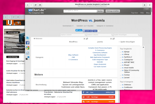Open the Code Integration Type link
The image size is (155, 104).
100,60
